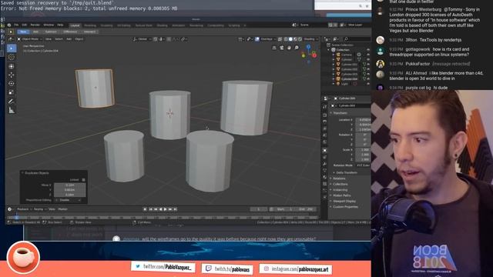Click the play animation button in timeline
The height and width of the screenshot is (277, 493).
tap(166, 209)
